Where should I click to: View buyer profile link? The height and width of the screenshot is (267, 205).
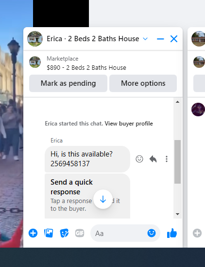pyautogui.click(x=129, y=124)
